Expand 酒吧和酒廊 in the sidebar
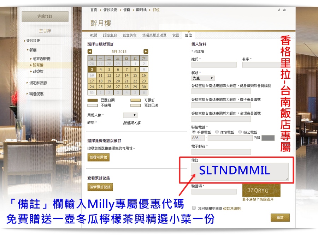Image resolution: width=318 pixels, height=235 pixels. [38, 83]
